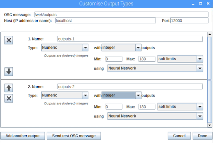
Task: Click the Port 12000 field
Action: (189, 21)
